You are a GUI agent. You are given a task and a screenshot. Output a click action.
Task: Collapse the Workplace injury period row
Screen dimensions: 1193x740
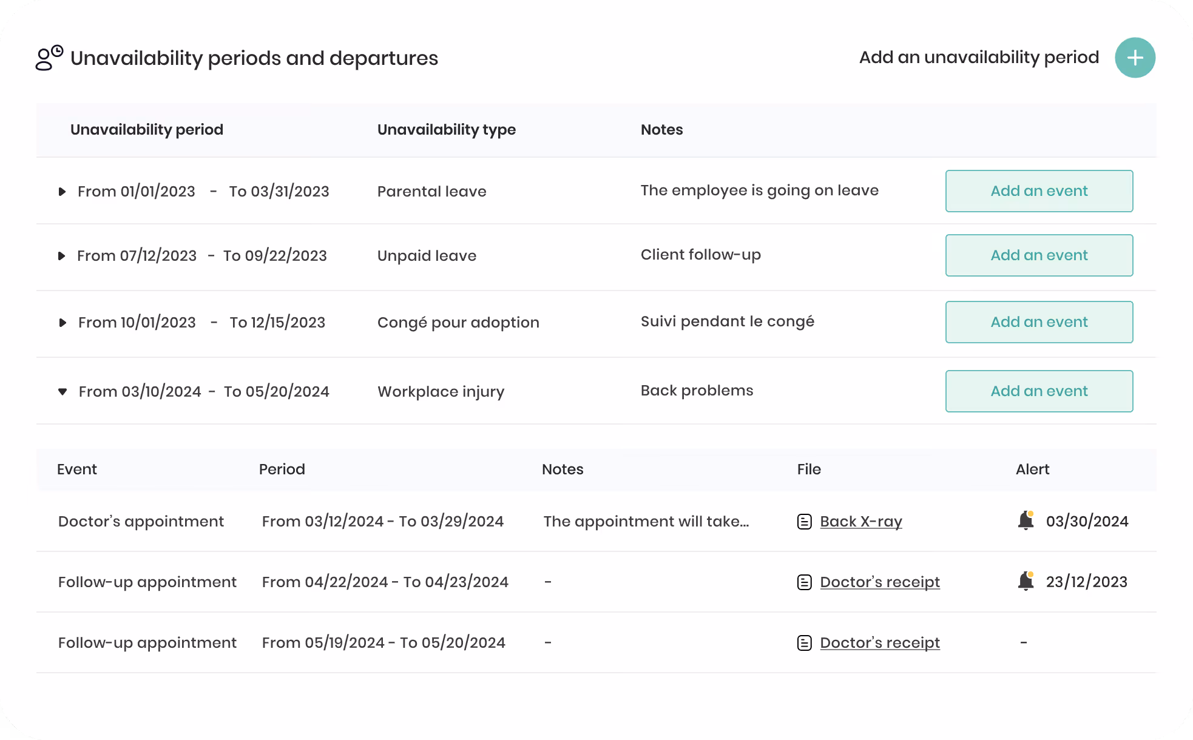63,392
